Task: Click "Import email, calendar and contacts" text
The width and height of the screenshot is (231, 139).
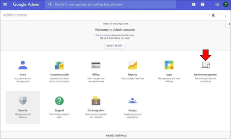Action: (96, 116)
